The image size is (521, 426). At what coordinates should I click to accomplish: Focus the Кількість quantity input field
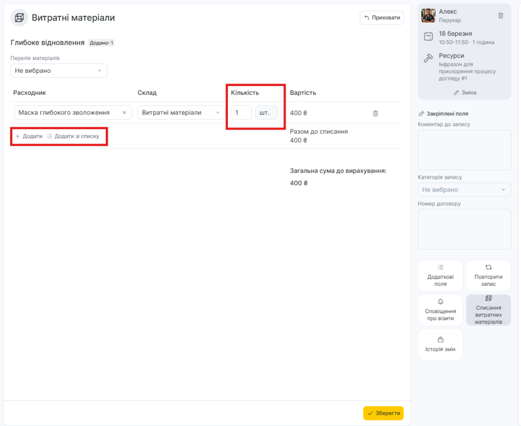click(241, 112)
